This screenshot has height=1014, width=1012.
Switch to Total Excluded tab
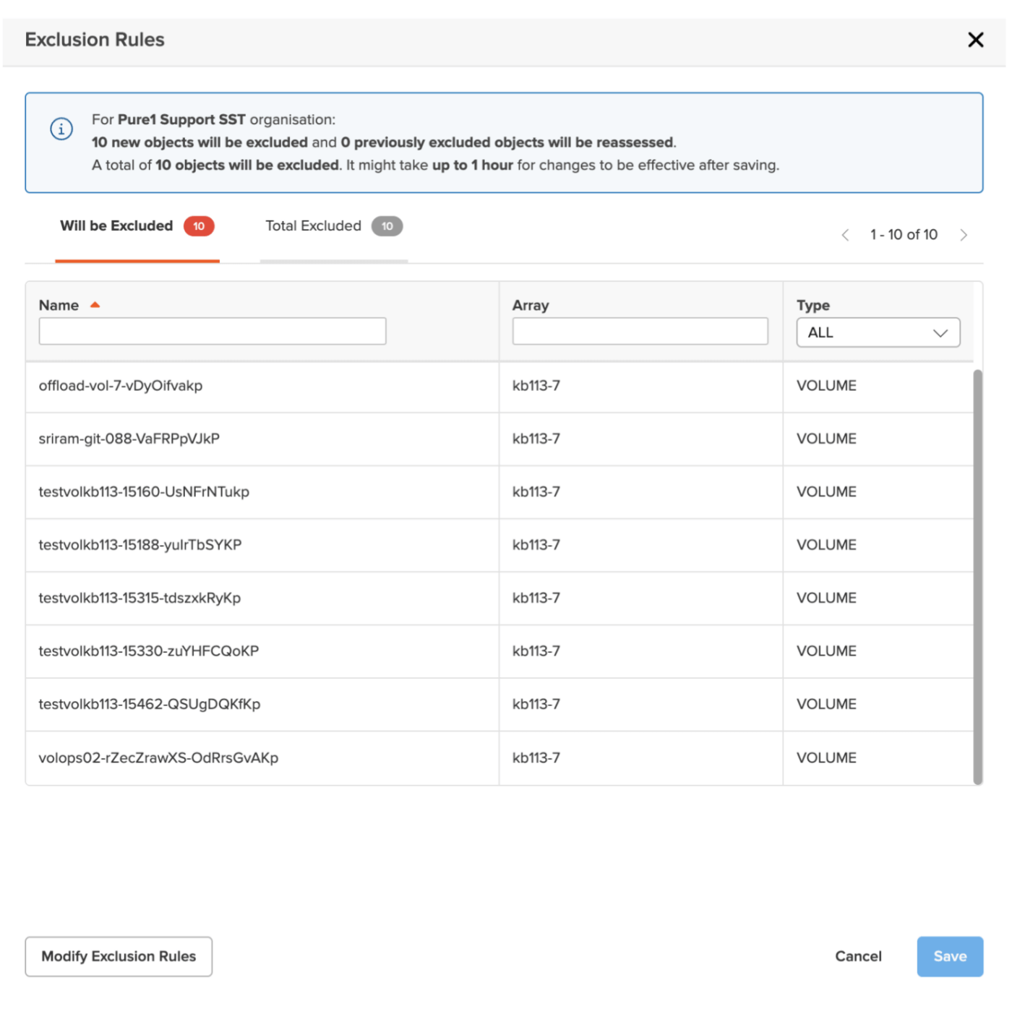point(334,226)
